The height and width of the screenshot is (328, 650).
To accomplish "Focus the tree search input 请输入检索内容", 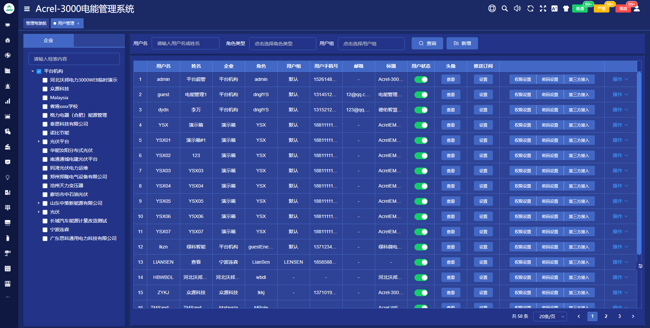I will pyautogui.click(x=74, y=59).
